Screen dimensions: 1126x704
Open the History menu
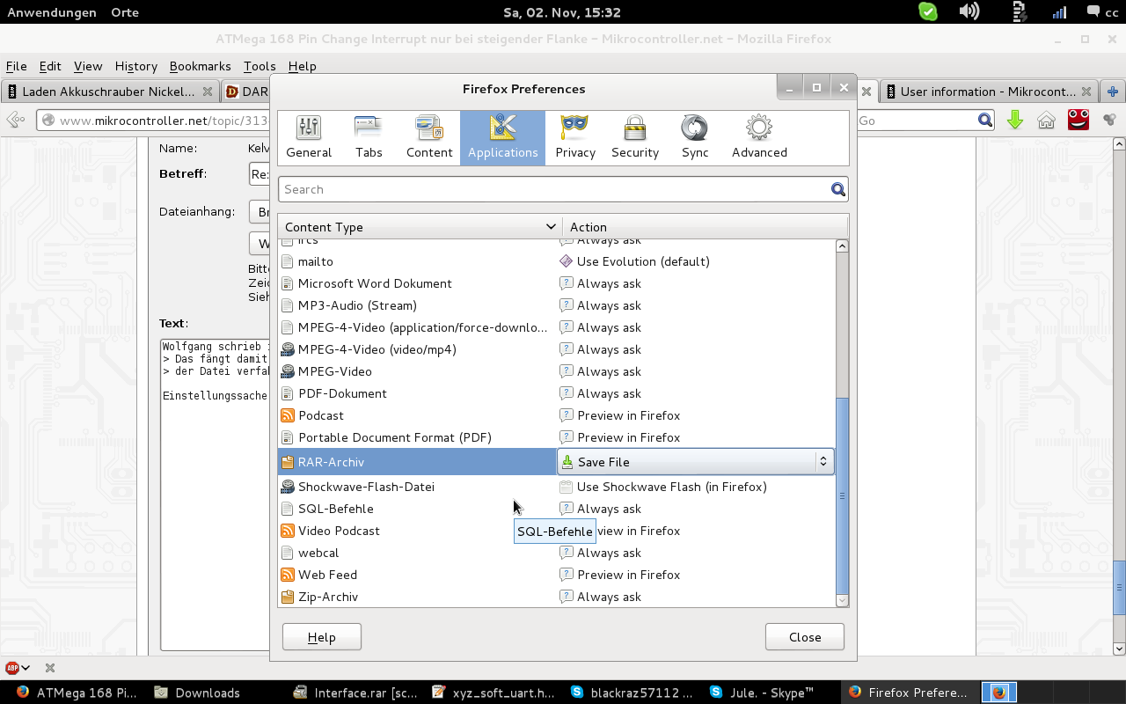pyautogui.click(x=135, y=66)
